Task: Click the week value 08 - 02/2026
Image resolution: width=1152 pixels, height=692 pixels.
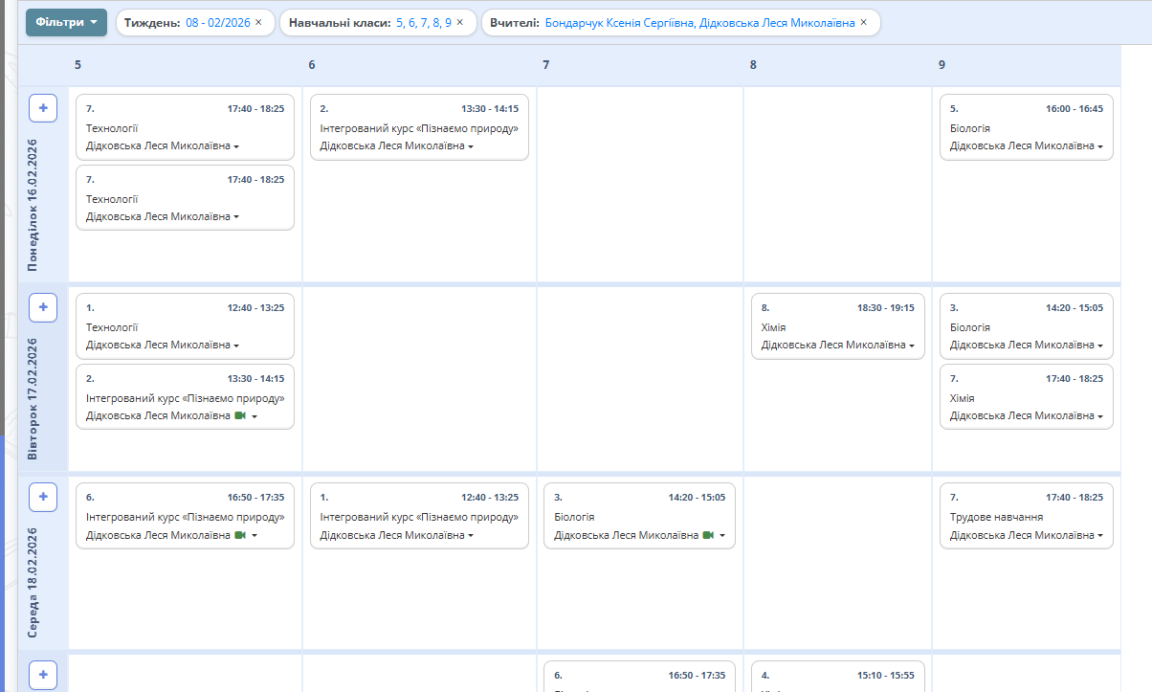Action: (219, 22)
